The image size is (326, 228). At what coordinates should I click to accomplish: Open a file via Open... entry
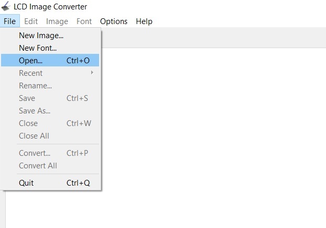(x=50, y=60)
